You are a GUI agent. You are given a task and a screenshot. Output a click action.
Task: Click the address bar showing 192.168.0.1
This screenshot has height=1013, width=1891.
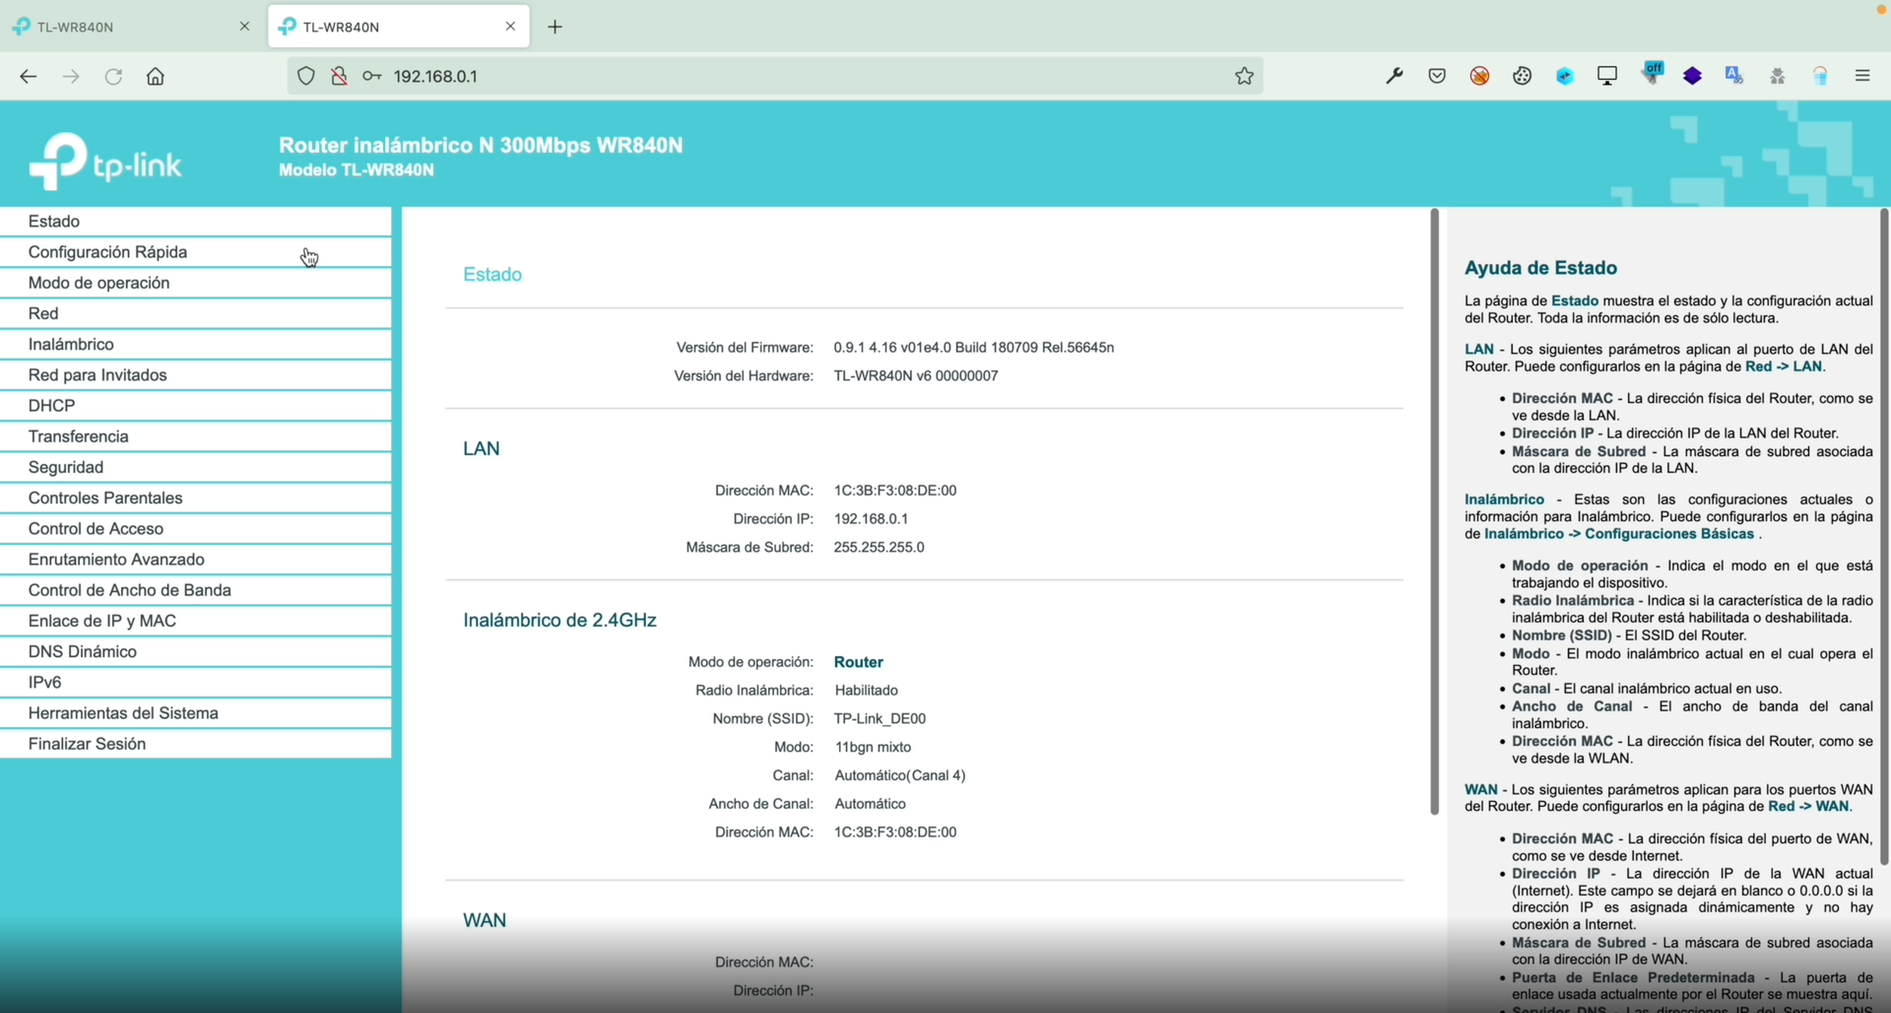[x=774, y=76]
